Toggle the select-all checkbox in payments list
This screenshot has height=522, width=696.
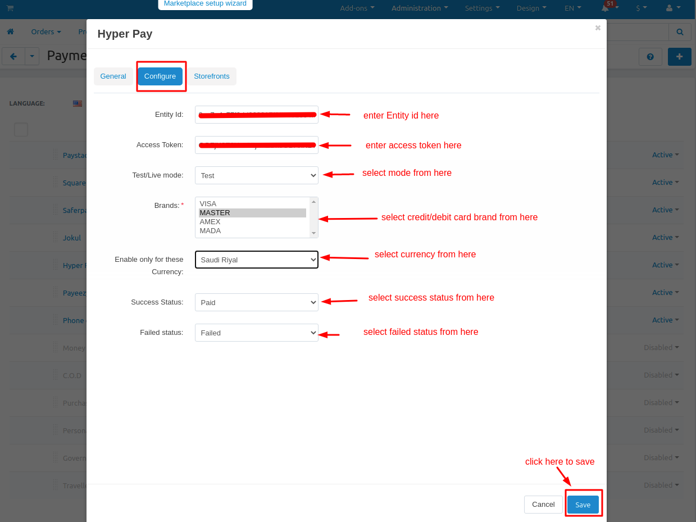pyautogui.click(x=21, y=129)
